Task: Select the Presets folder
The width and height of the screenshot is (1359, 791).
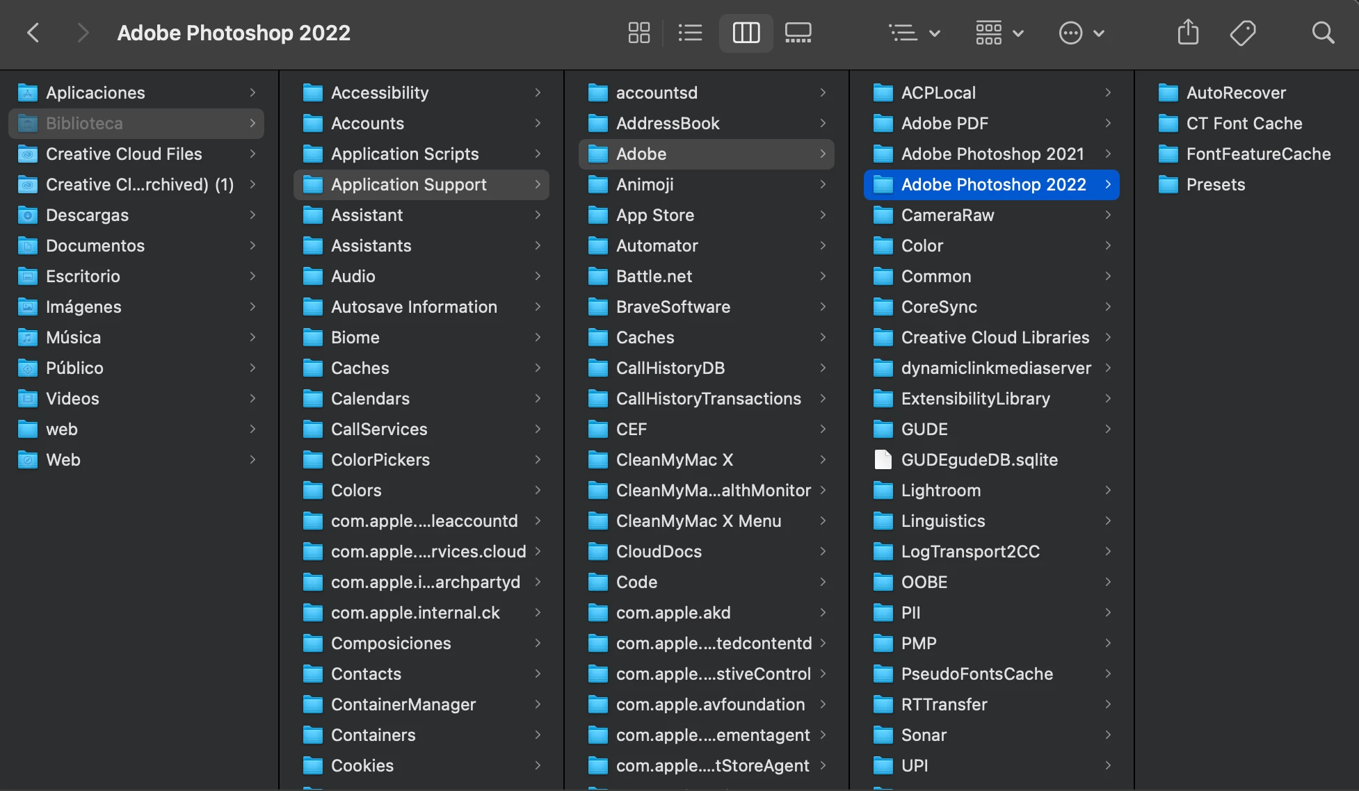Action: tap(1215, 184)
